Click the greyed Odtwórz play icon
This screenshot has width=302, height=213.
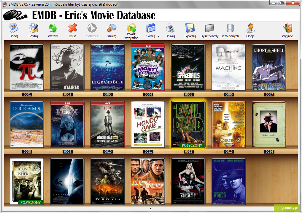tap(92, 28)
